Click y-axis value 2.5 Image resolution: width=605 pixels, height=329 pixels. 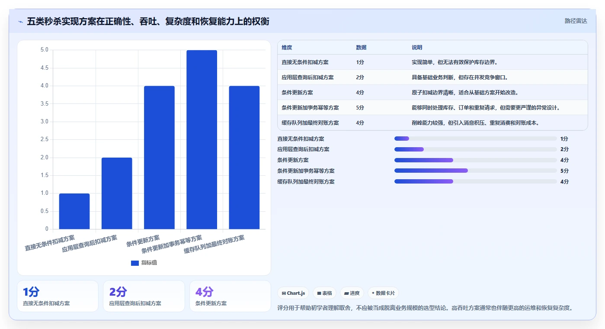tap(45, 139)
